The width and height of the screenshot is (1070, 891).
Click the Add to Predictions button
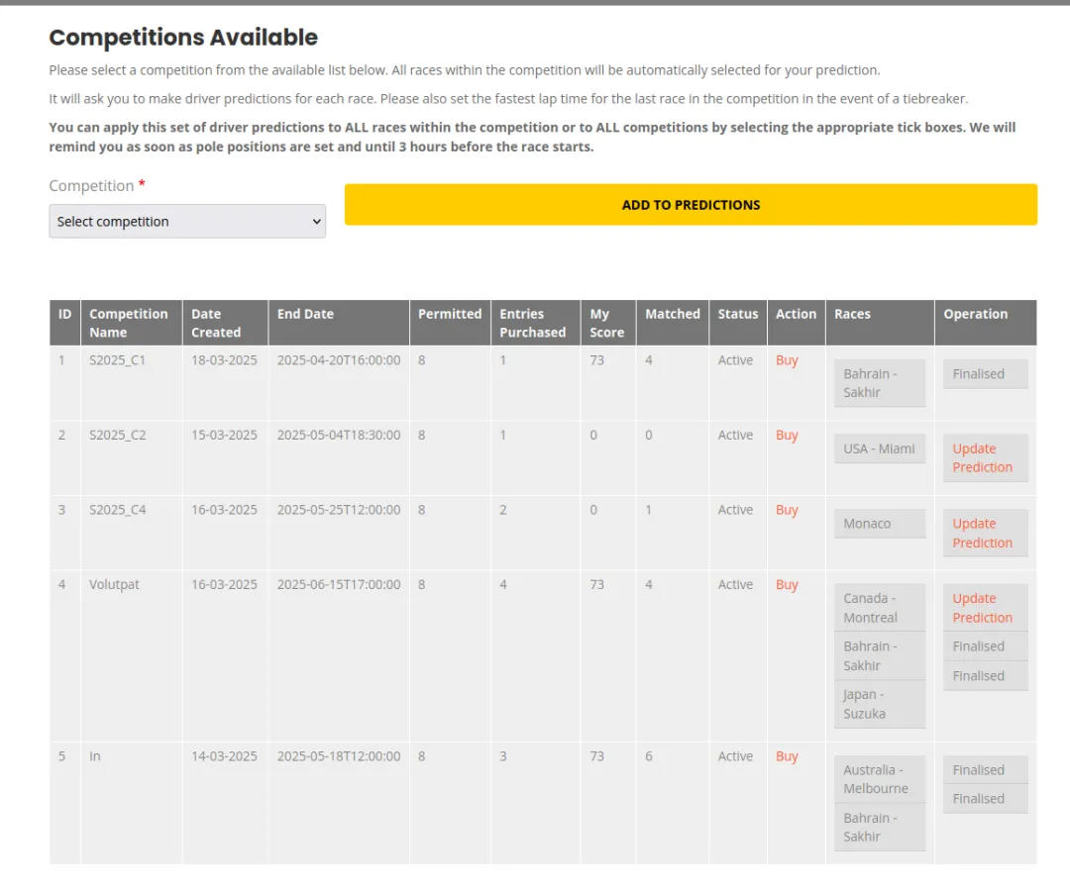click(691, 205)
